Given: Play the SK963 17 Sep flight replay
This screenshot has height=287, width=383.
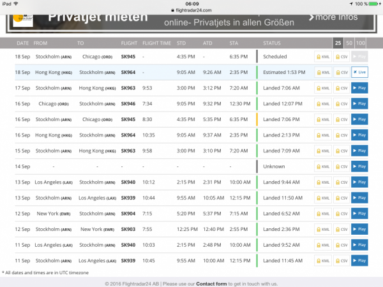Looking at the screenshot, I should pyautogui.click(x=359, y=88).
